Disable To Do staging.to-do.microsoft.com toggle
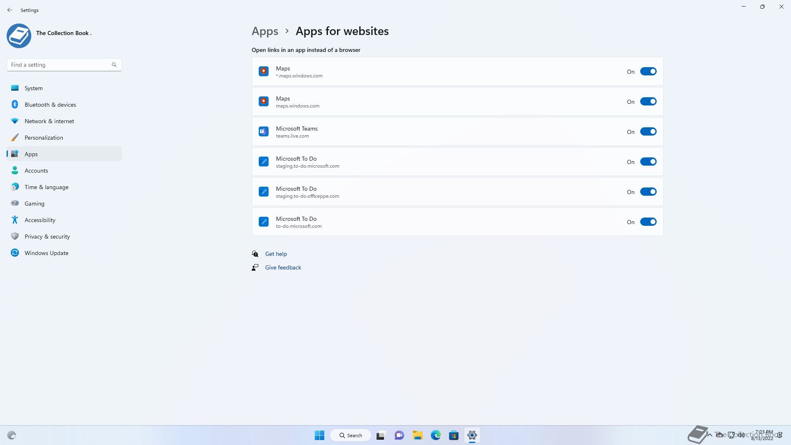791x445 pixels. [648, 162]
